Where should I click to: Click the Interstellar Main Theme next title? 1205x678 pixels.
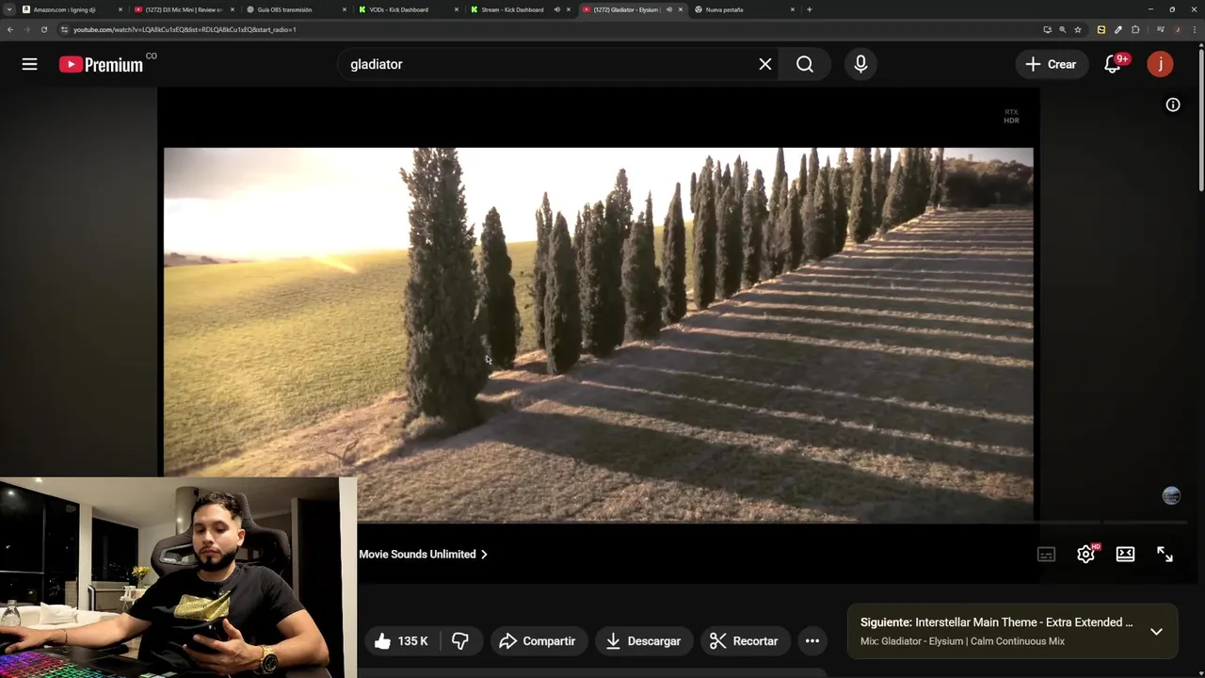[1023, 622]
